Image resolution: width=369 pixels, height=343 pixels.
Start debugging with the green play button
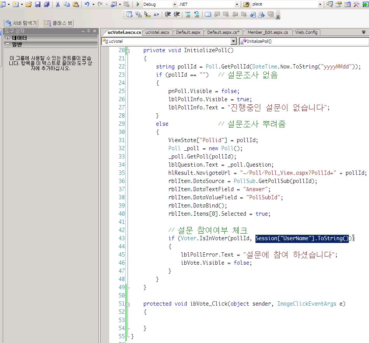point(138,4)
